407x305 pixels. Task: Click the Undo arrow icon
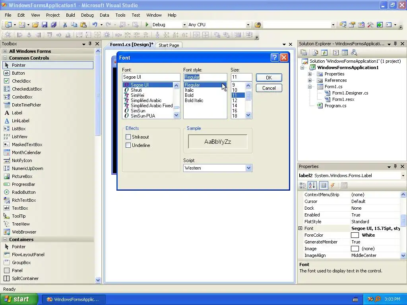(x=95, y=25)
